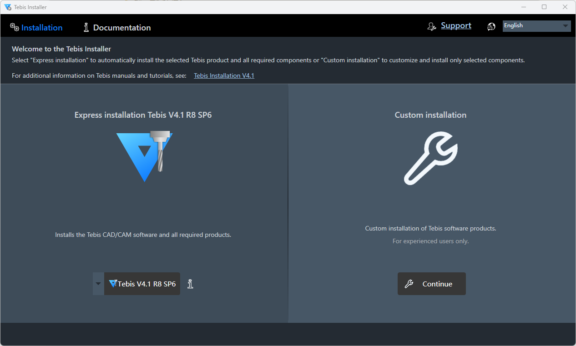Click 'Installs the Tebis CAD/CAM software' description
This screenshot has width=576, height=346.
[x=143, y=235]
